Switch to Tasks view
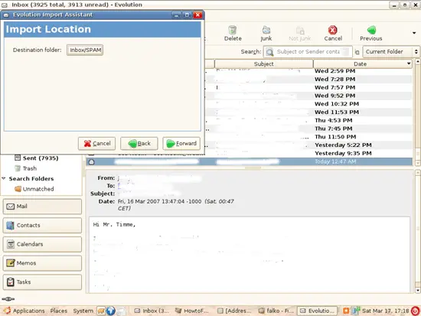 [x=42, y=282]
